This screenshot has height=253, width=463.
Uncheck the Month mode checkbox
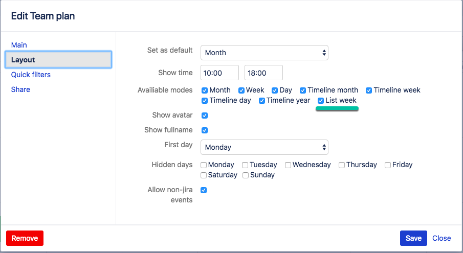[x=205, y=90]
